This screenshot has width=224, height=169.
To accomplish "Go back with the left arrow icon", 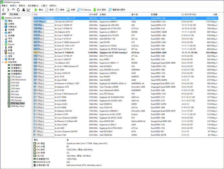I will coord(3,10).
